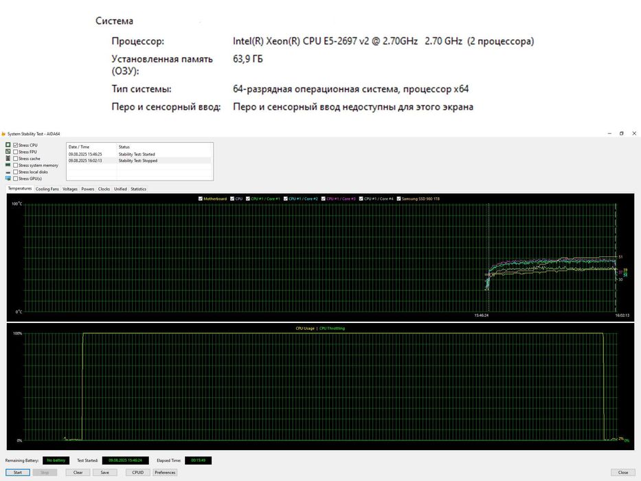Screen dimensions: 641x481
Task: Click the Test Started time field
Action: click(x=126, y=460)
